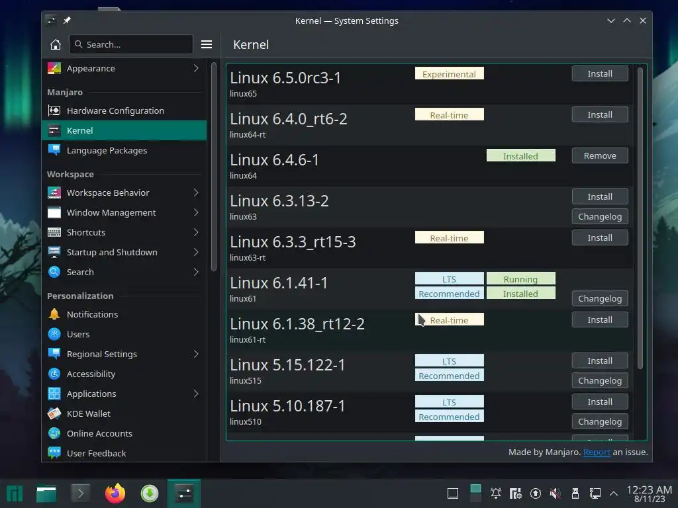Expand the Appearance category chevron
The height and width of the screenshot is (508, 678).
196,68
